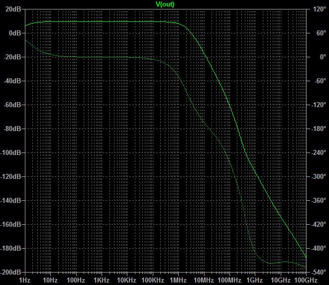Click the V(out) trace label
Viewport: 329px width, 285px height.
[165, 4]
